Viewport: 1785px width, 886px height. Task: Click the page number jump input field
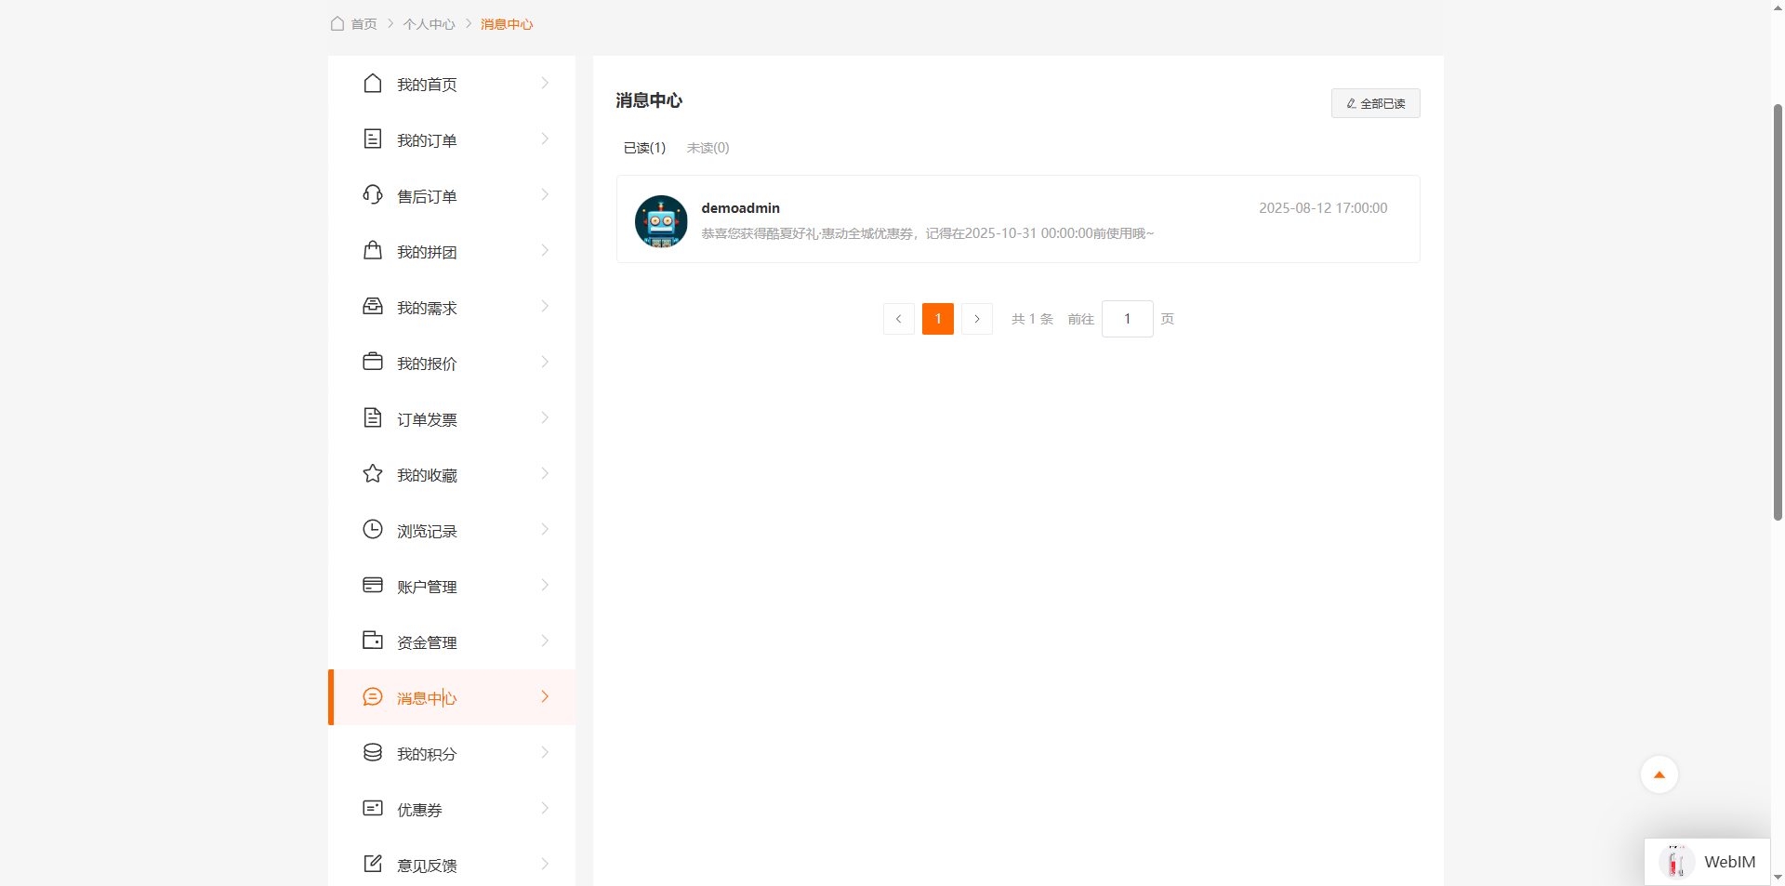coord(1127,319)
